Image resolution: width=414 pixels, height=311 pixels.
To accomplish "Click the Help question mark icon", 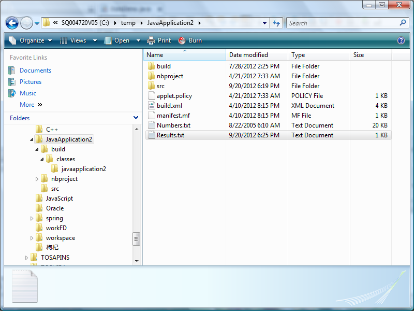I will (x=401, y=40).
